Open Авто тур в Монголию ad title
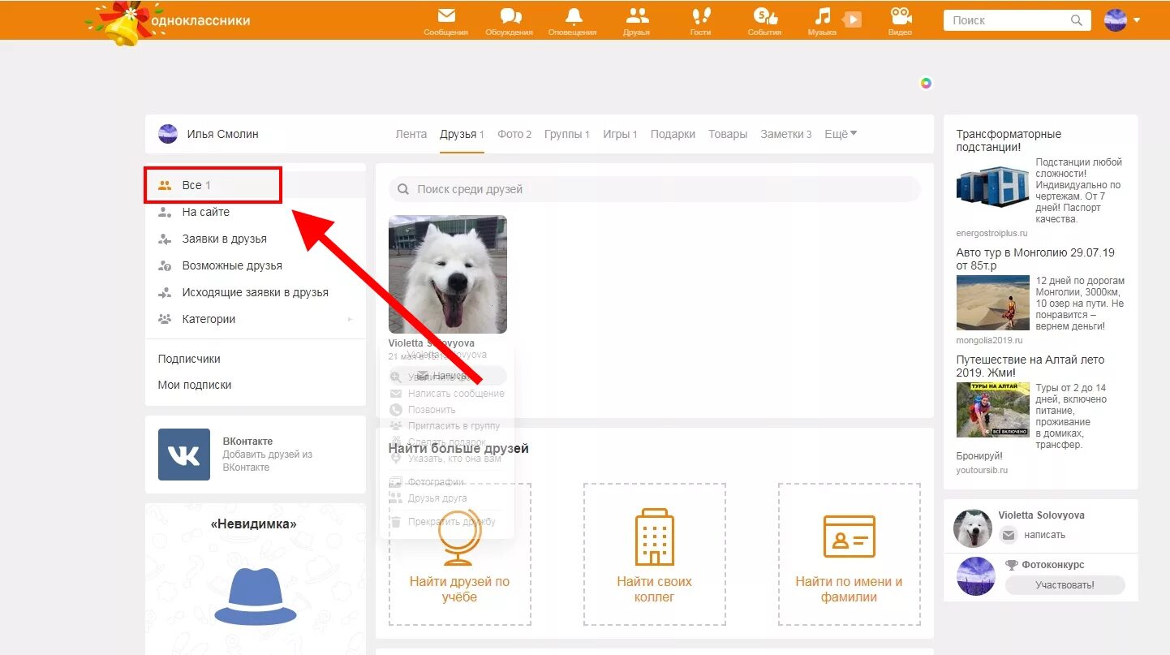 tap(1035, 259)
